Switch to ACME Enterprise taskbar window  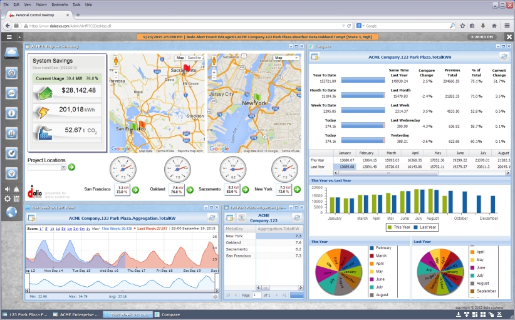pos(76,315)
